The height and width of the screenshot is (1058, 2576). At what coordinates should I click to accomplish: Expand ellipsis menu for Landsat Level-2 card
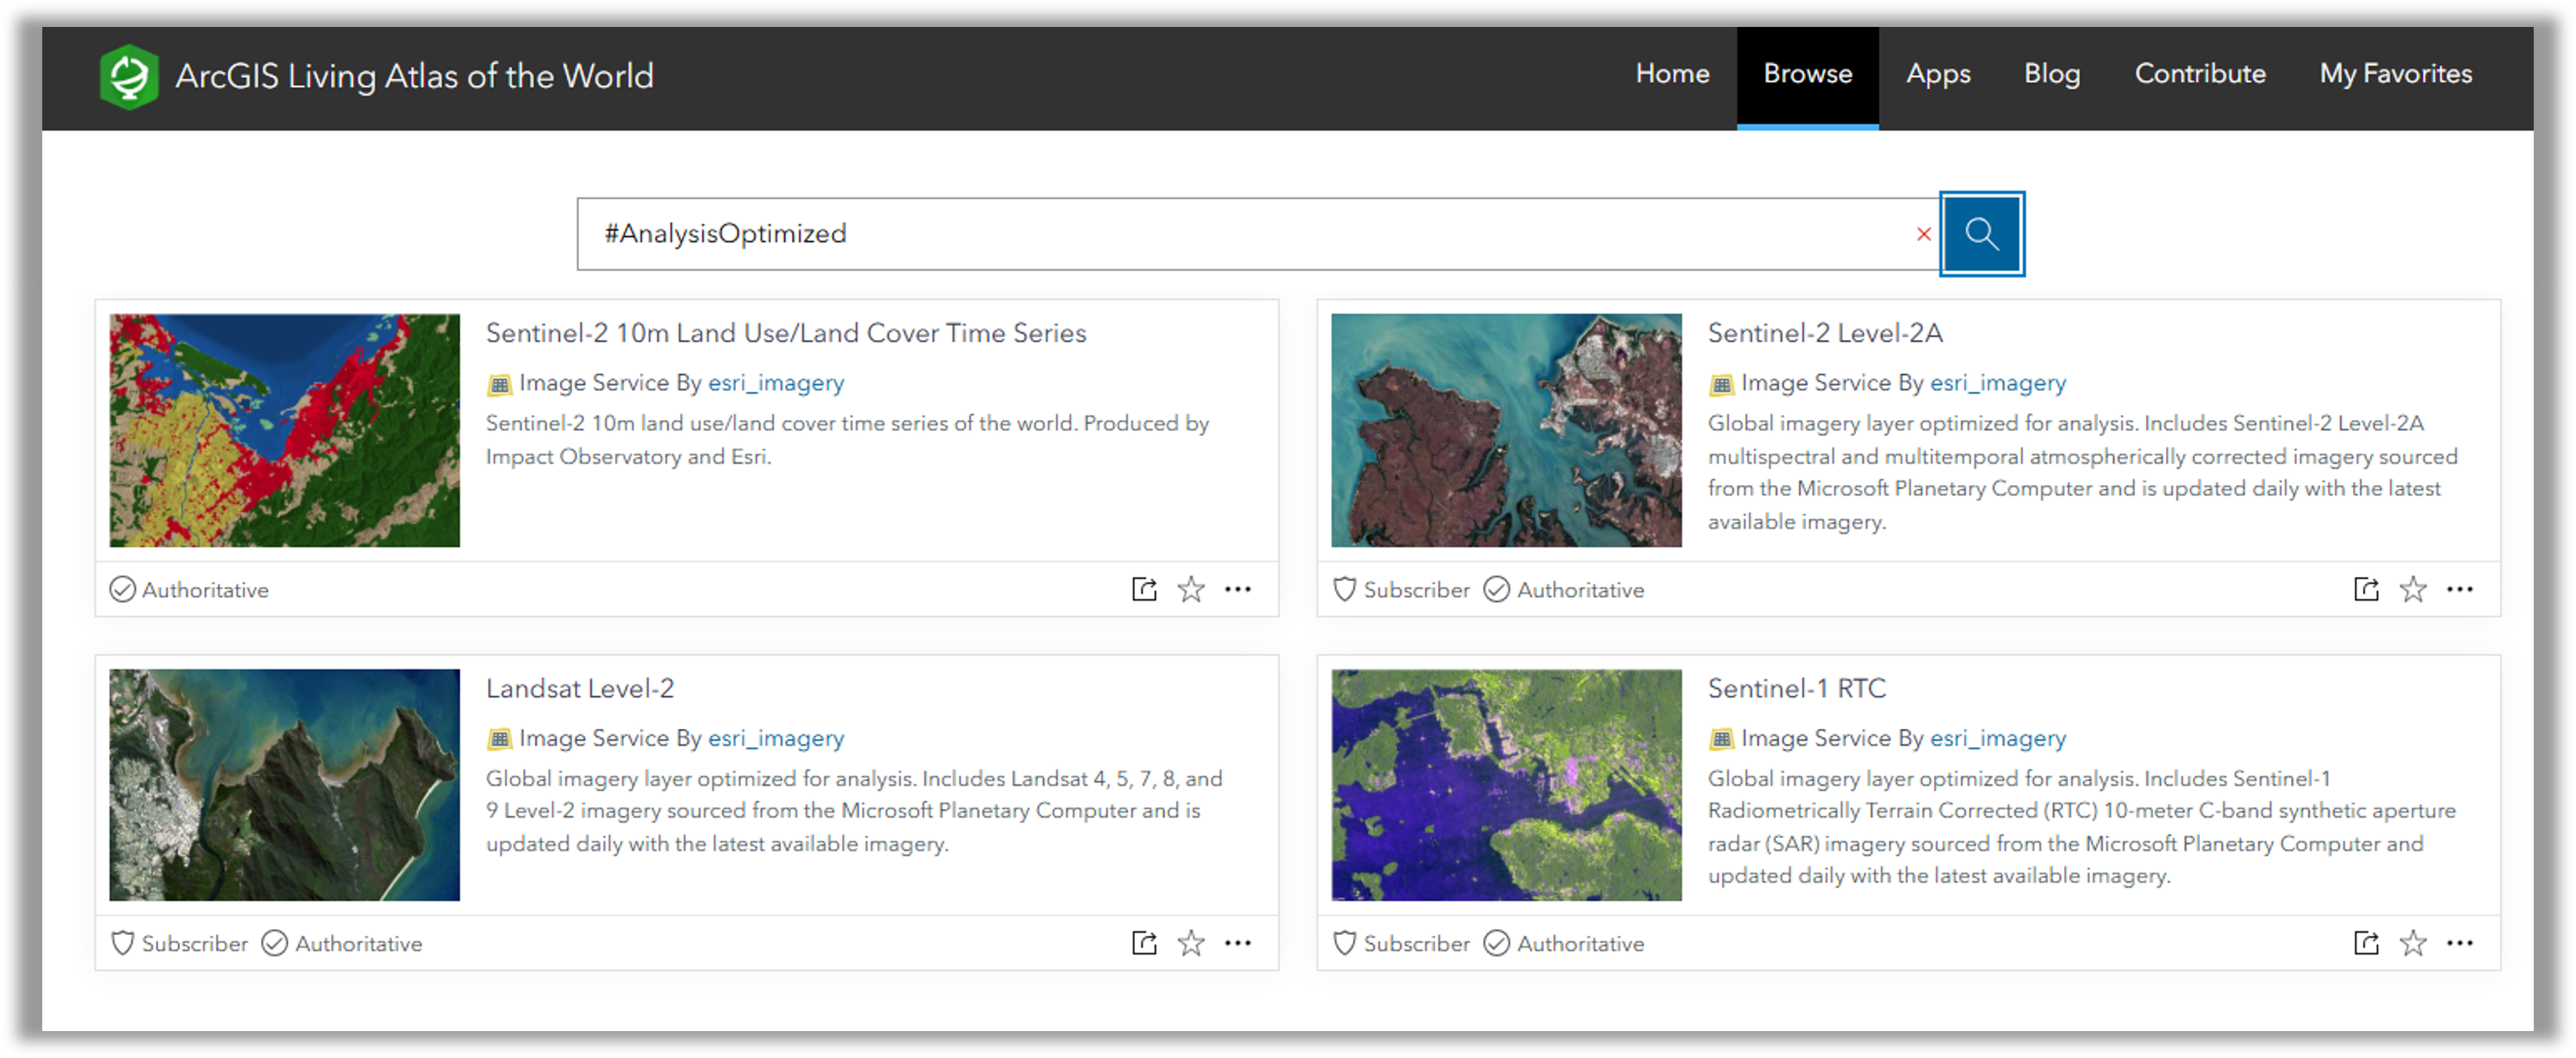tap(1237, 943)
